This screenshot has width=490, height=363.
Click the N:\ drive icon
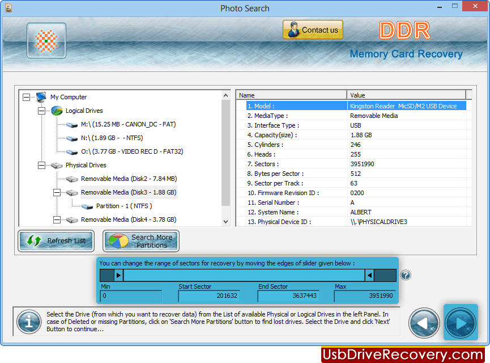(72, 138)
